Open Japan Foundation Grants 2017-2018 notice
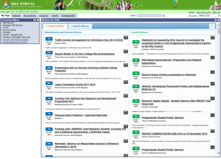The height and width of the screenshot is (159, 221). (75, 84)
